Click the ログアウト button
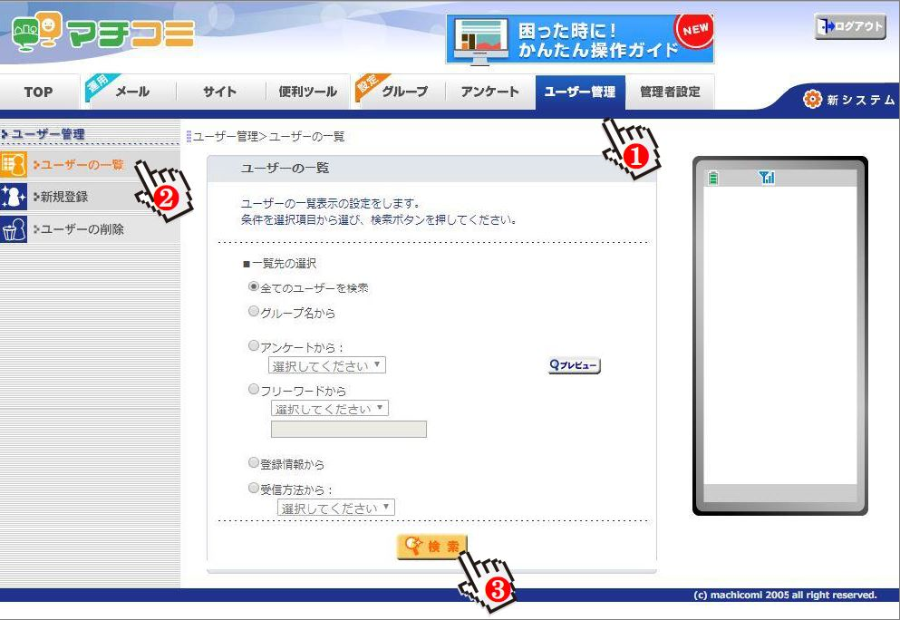Image resolution: width=900 pixels, height=620 pixels. point(849,26)
